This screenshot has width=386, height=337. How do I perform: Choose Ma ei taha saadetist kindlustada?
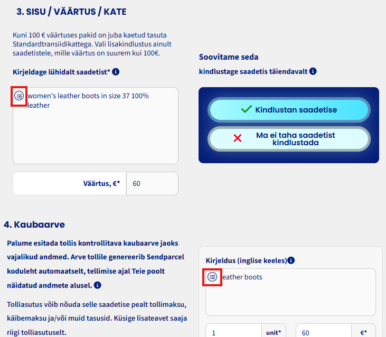289,139
